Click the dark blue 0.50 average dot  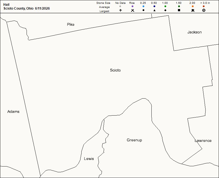tap(154, 6)
